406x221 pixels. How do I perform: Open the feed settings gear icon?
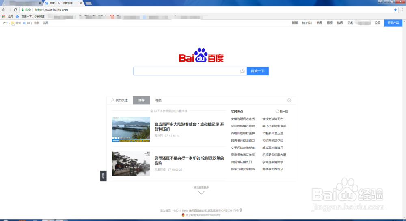coord(289,100)
